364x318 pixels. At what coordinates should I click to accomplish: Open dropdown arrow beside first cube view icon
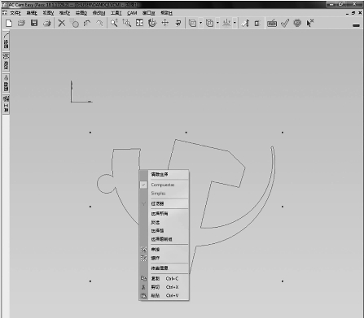[x=200, y=23]
